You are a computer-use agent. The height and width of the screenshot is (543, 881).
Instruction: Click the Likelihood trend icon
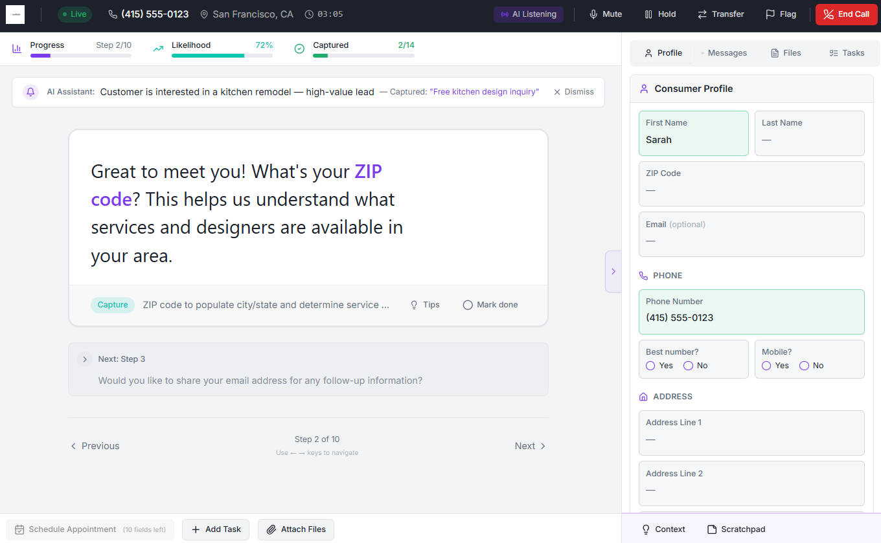pyautogui.click(x=157, y=48)
